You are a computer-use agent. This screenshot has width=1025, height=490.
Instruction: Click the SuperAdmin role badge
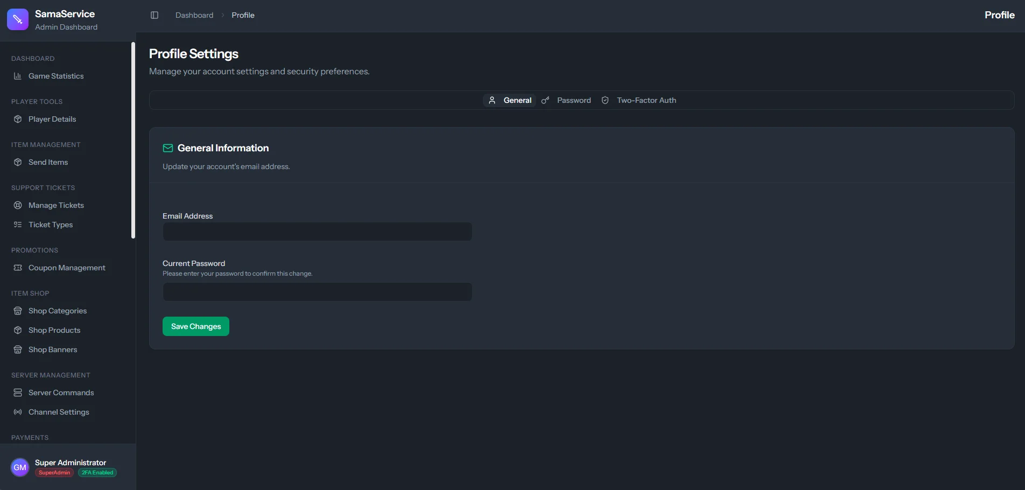point(54,473)
